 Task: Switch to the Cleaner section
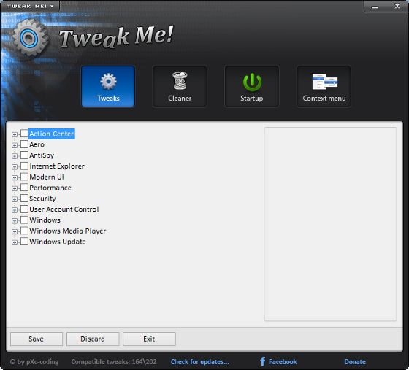pyautogui.click(x=180, y=86)
